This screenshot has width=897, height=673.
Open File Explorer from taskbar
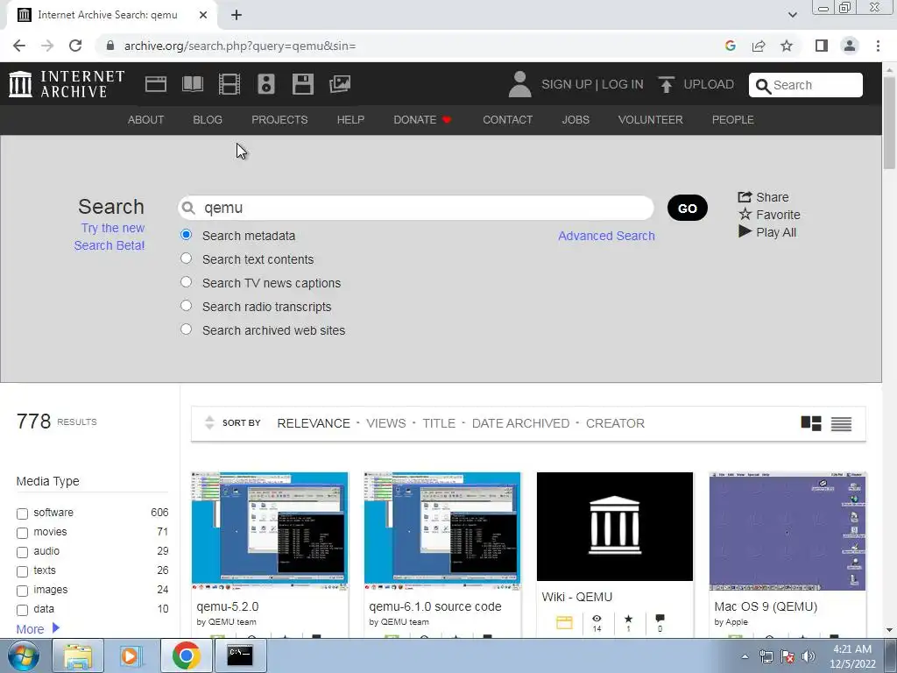pos(78,655)
